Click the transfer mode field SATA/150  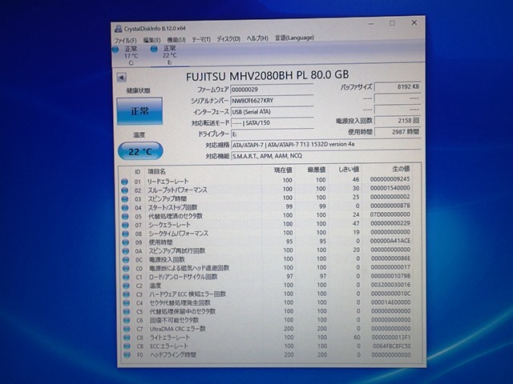click(x=272, y=122)
